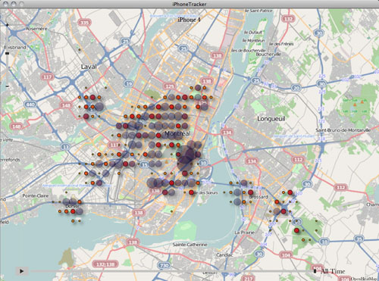
Task: Open the OpenHeatMap attribution link
Action: pyautogui.click(x=365, y=279)
